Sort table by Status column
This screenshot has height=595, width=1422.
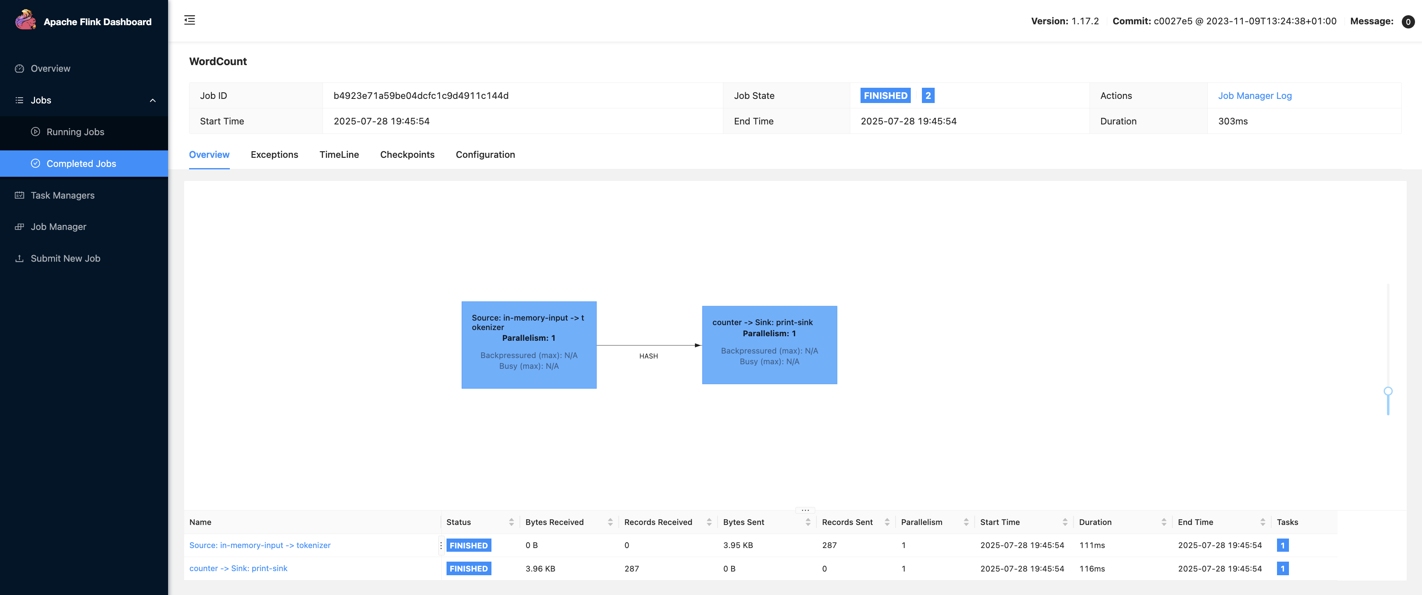[x=511, y=522]
